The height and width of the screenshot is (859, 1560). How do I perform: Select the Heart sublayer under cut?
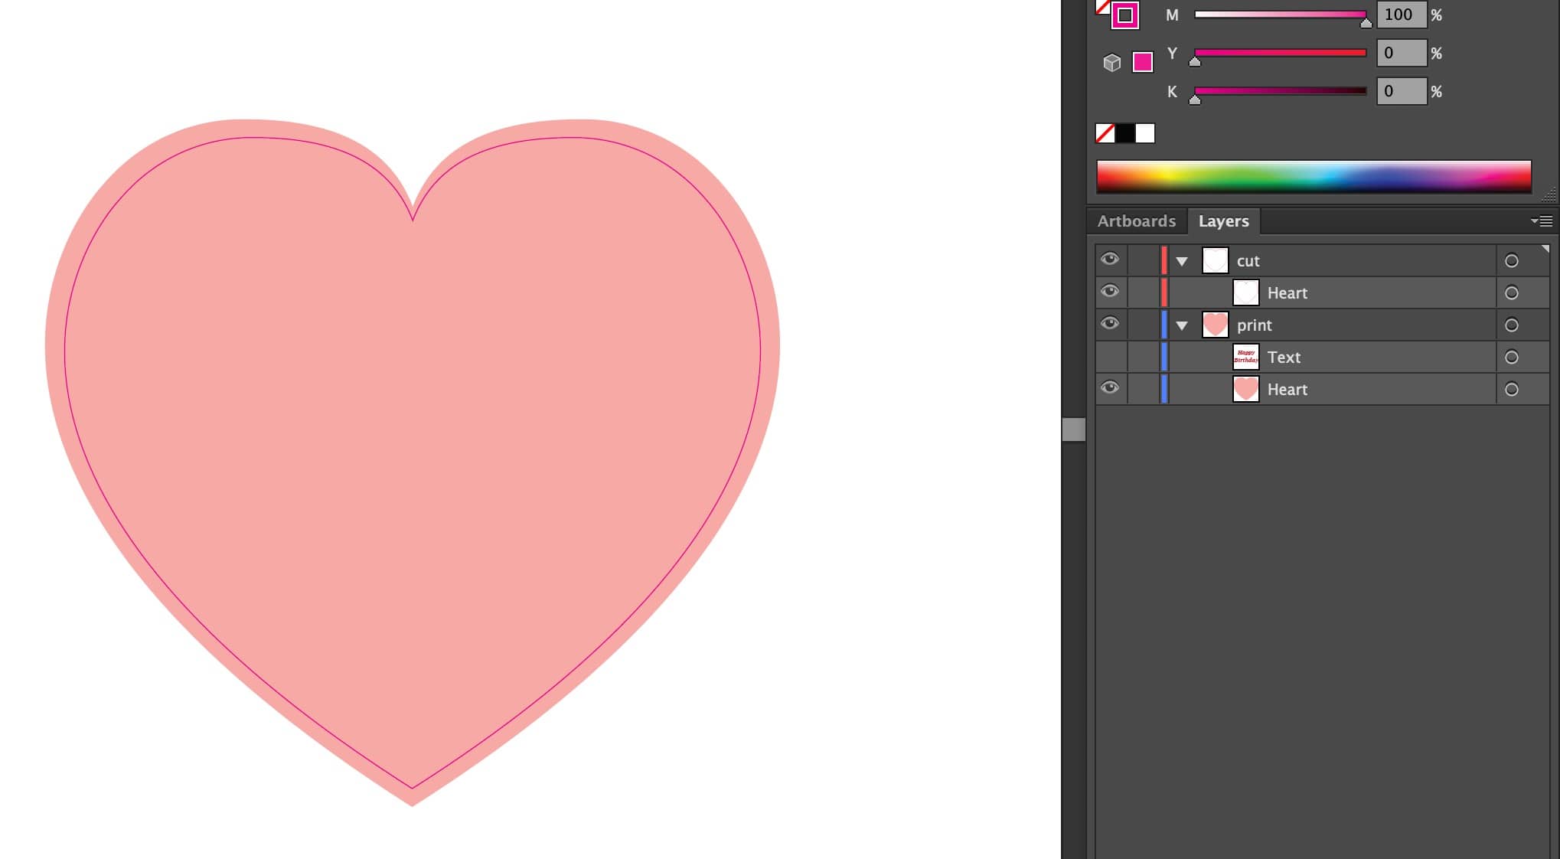click(x=1287, y=293)
